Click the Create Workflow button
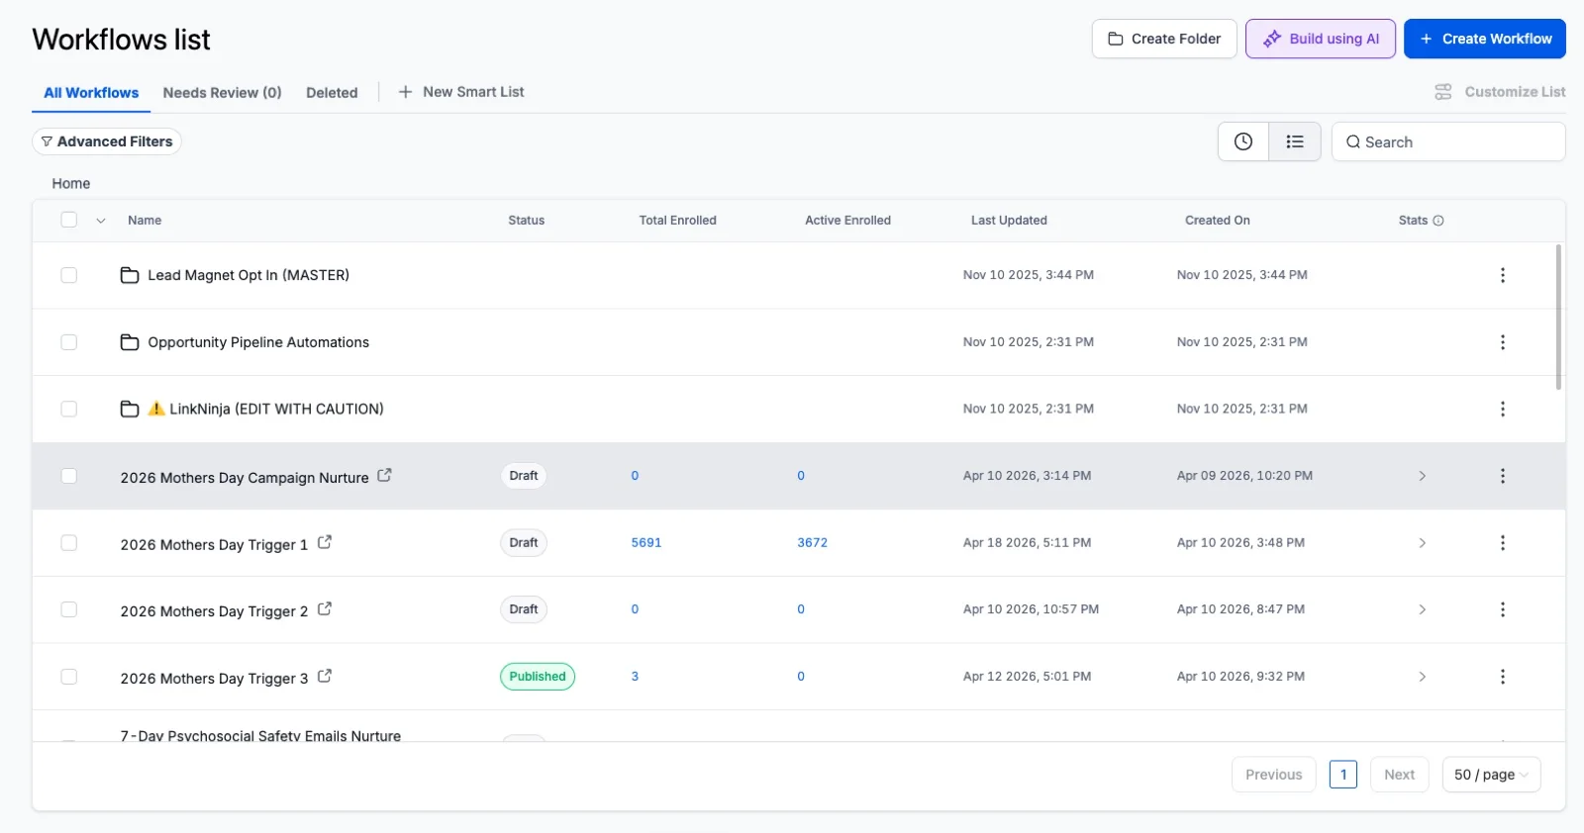 point(1485,39)
